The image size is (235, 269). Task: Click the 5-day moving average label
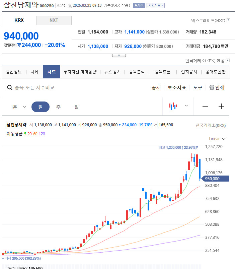pos(25,134)
